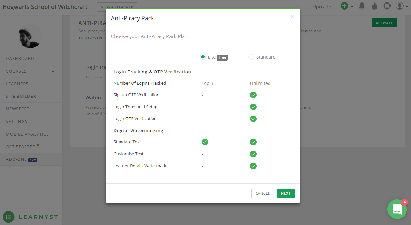The height and width of the screenshot is (225, 411).
Task: Open dropdown arrow beside user avatar
Action: point(407,7)
